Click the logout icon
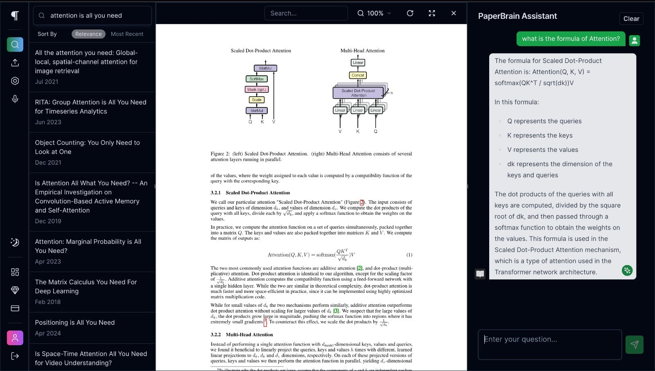 pos(15,356)
